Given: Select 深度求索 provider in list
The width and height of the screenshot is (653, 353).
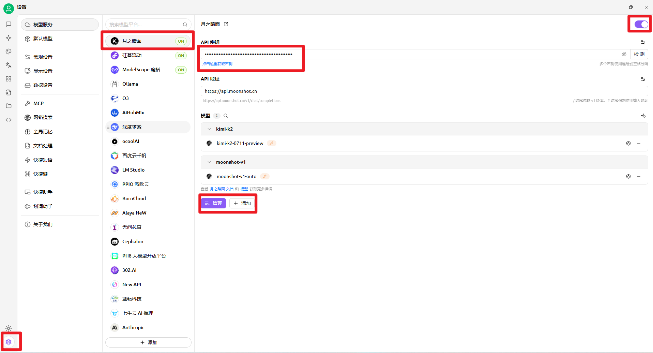Looking at the screenshot, I should tap(148, 127).
